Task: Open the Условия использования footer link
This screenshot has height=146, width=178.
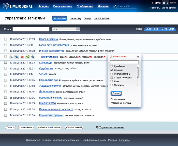Action: point(66,140)
